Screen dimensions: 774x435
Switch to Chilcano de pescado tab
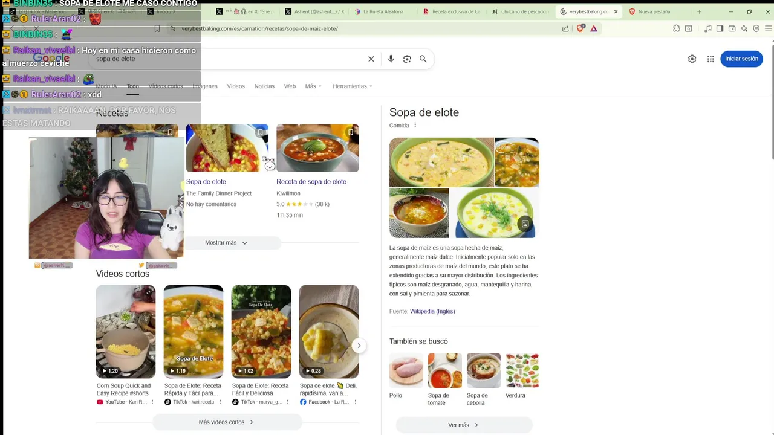click(521, 11)
